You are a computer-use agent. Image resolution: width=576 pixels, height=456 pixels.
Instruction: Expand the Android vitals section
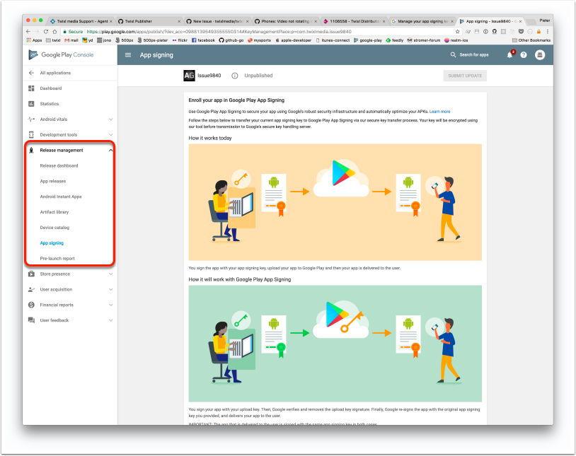[110, 119]
